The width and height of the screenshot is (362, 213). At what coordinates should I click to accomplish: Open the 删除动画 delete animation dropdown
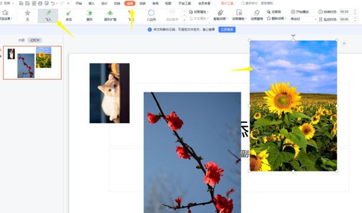[x=277, y=18]
